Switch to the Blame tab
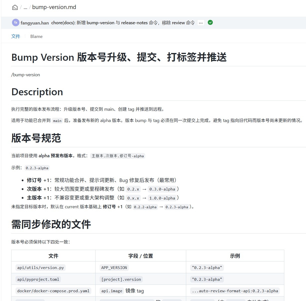The image size is (306, 301). pos(36,36)
